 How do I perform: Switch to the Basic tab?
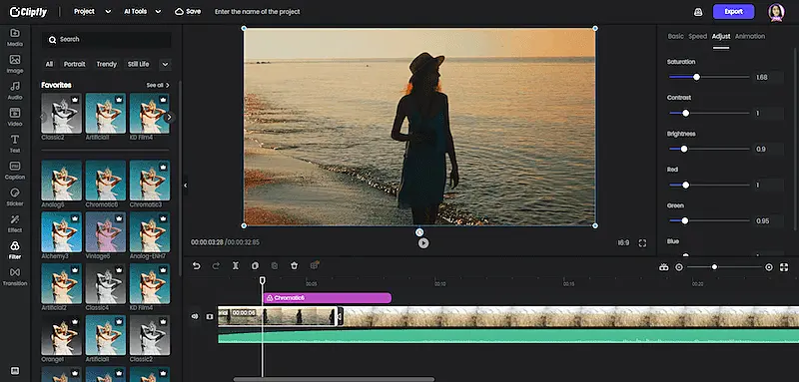[676, 36]
